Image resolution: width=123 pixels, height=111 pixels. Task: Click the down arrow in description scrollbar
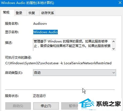(113, 49)
